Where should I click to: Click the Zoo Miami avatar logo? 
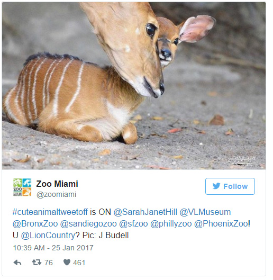coord(22,187)
